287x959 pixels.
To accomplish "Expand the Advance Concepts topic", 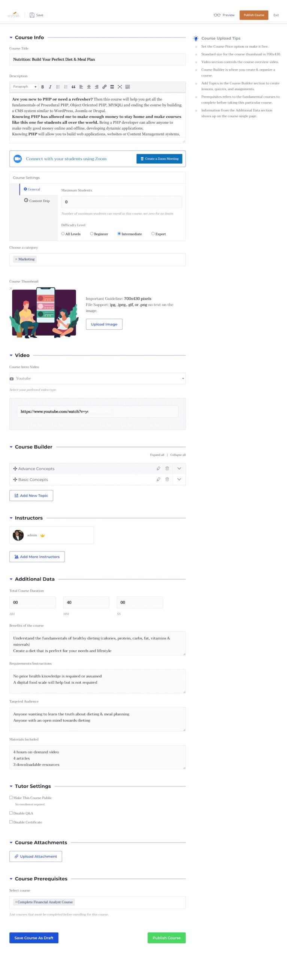I will pos(179,468).
